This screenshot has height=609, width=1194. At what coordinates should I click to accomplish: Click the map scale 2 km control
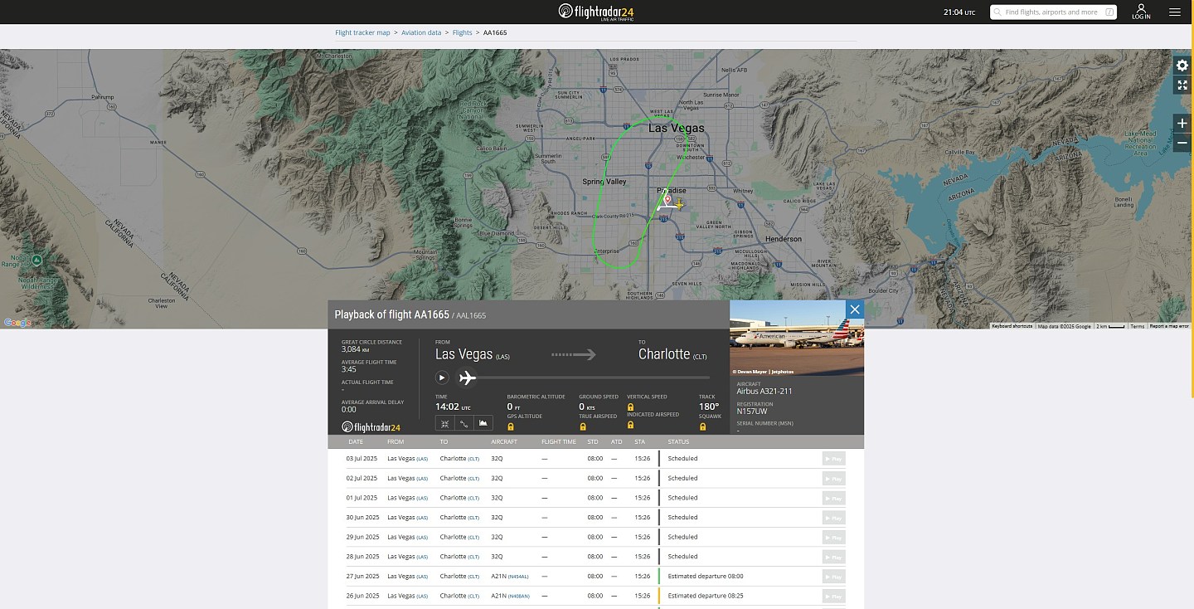tap(1110, 326)
